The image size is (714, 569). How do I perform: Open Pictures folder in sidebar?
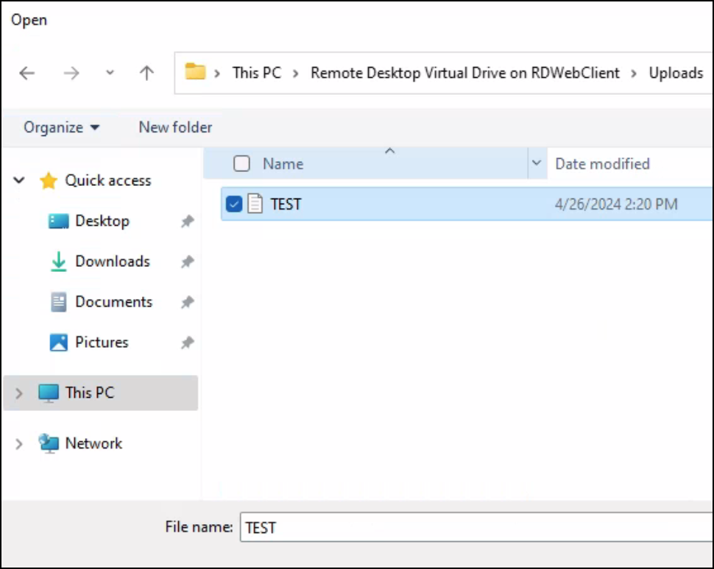[102, 342]
